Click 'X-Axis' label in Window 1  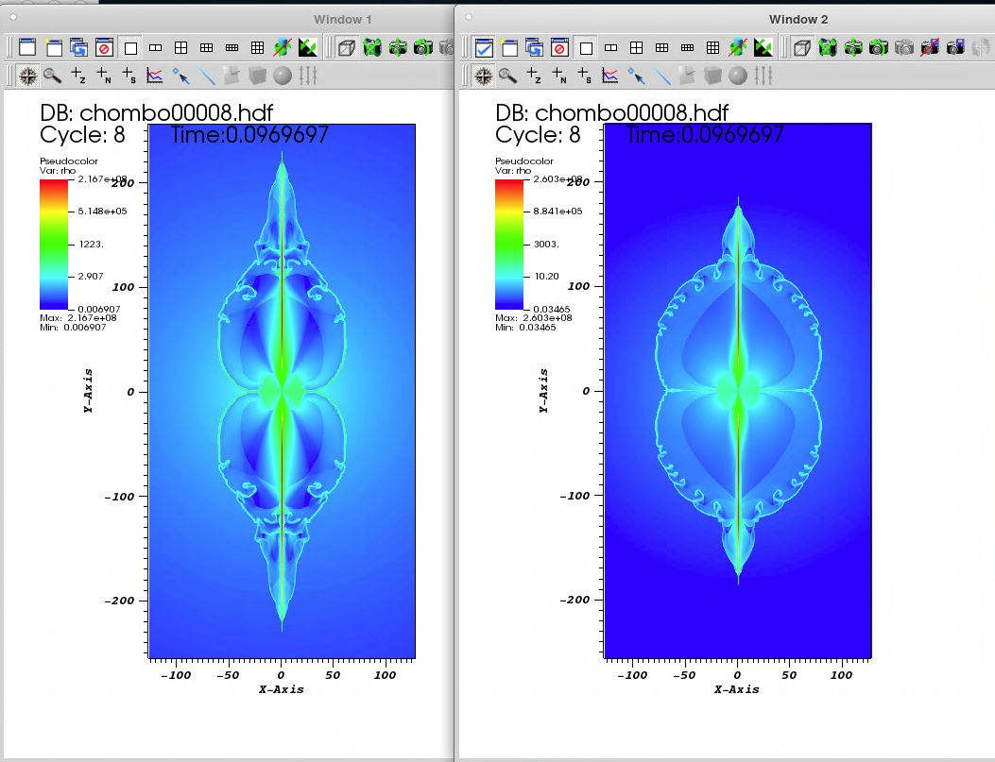tap(281, 689)
